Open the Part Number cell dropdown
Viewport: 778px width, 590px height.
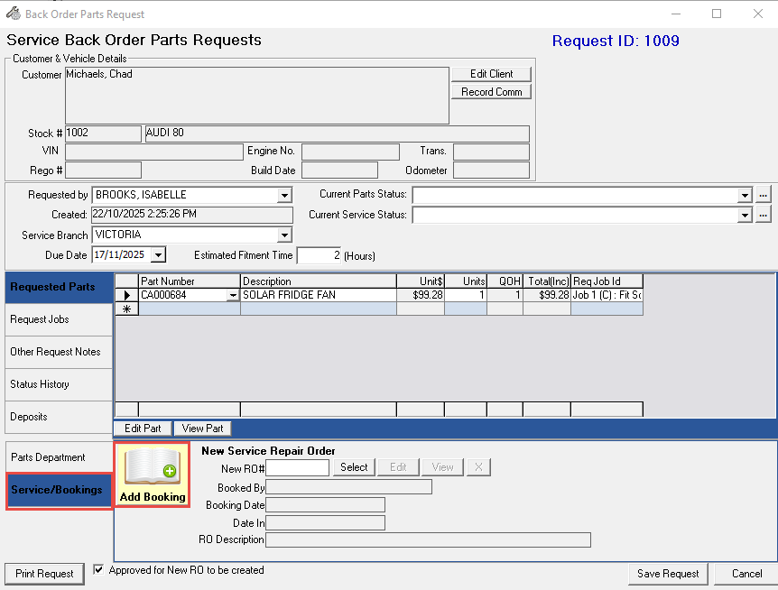tap(234, 295)
